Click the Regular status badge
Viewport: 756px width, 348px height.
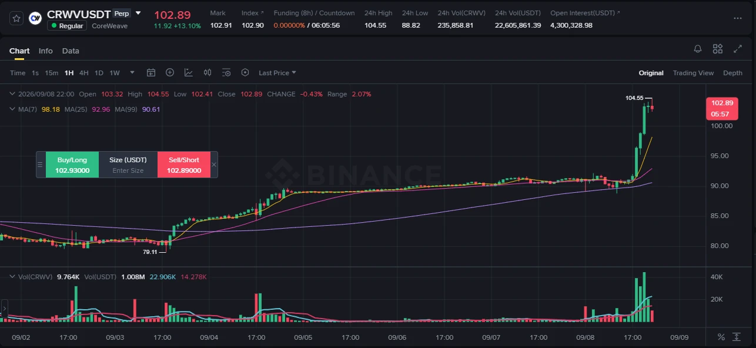pos(67,26)
